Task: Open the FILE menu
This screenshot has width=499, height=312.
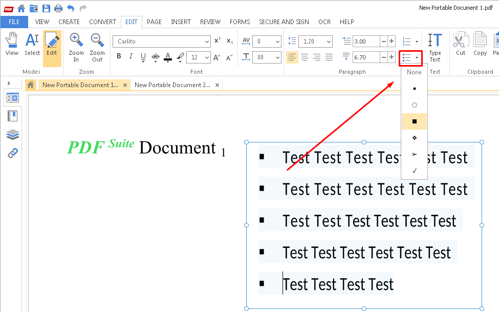Action: pos(14,22)
